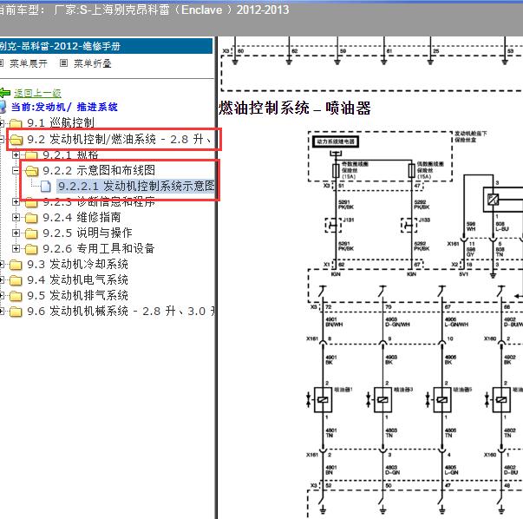Screen dimensions: 523x519
Task: Click the 9.2.6 专用工具和设备 folder icon
Action: point(31,249)
